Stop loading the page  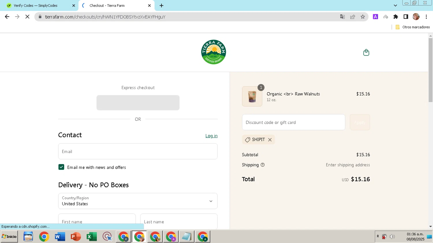(27, 17)
